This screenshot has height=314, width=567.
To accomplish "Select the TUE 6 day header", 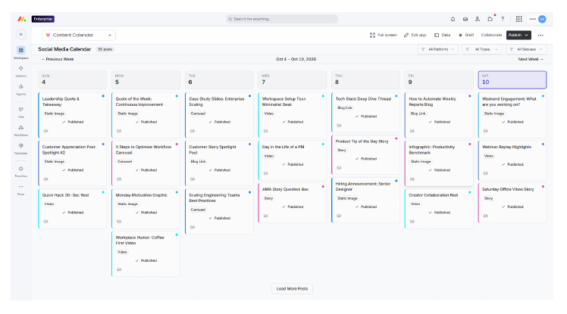I will pos(219,79).
